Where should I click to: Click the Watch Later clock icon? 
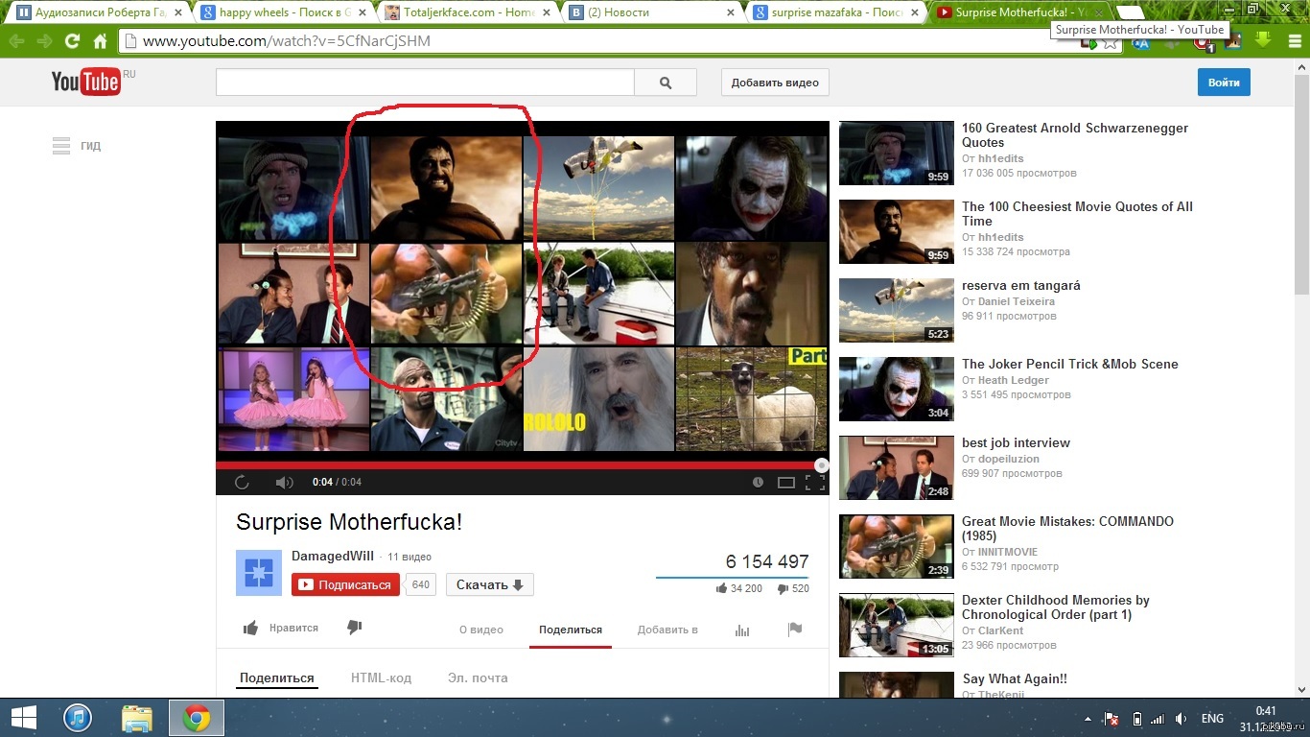pyautogui.click(x=758, y=482)
